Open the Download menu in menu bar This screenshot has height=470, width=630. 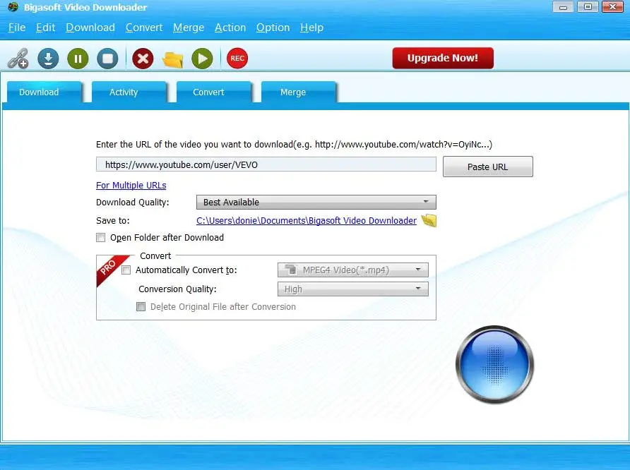90,28
